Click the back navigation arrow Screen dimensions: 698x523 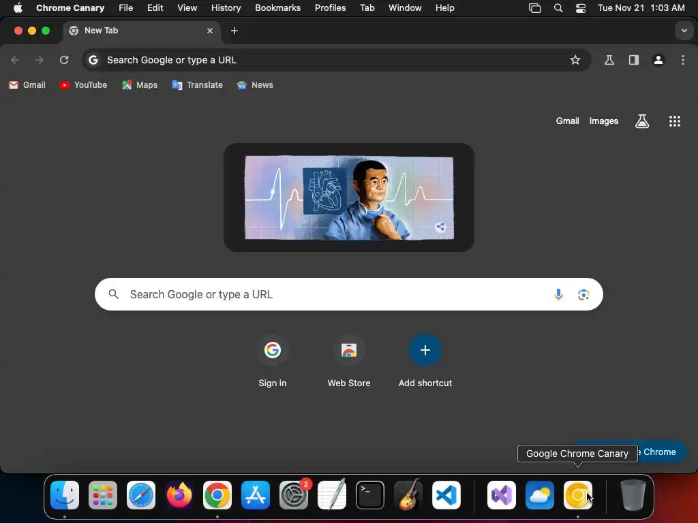[x=15, y=60]
